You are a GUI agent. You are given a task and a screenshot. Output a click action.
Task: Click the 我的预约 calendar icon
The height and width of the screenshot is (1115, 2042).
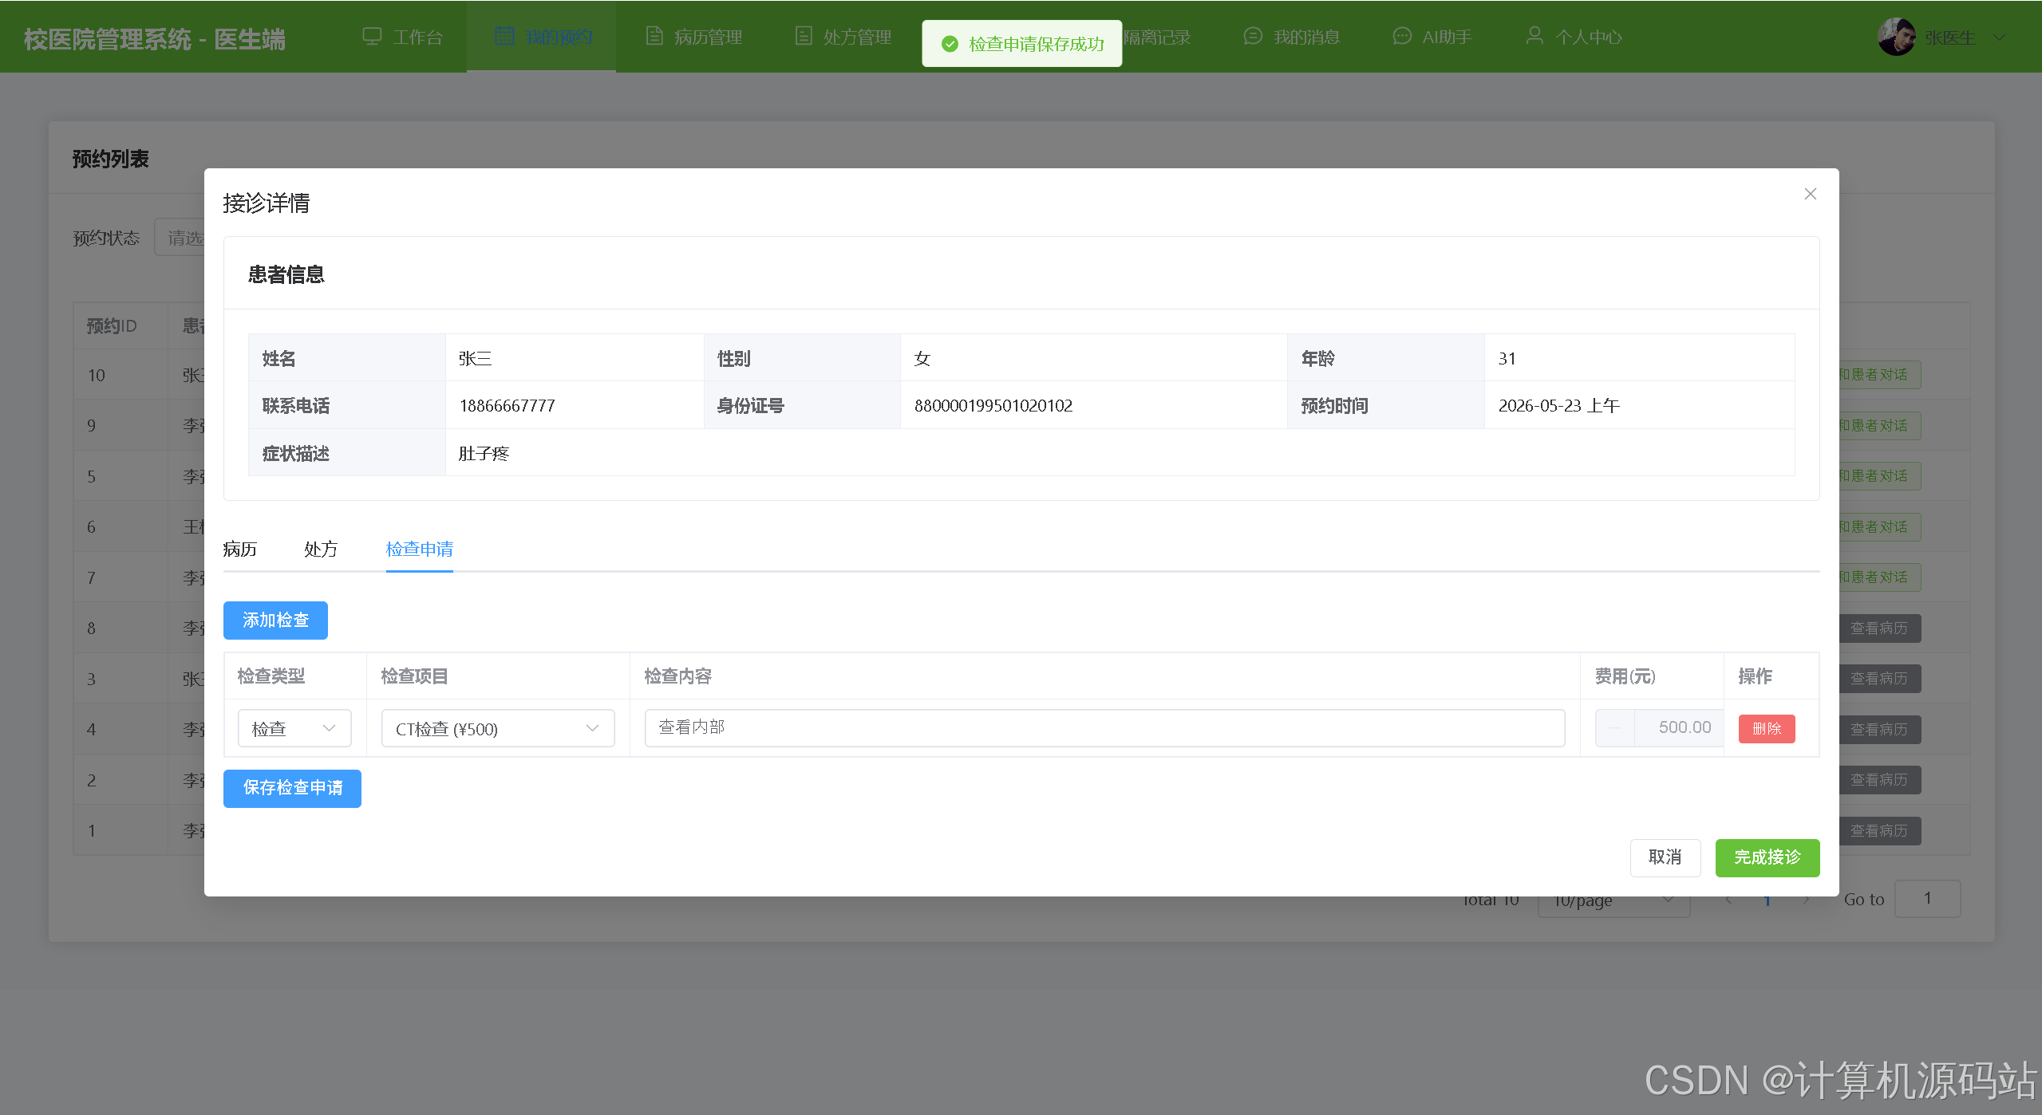[x=504, y=37]
